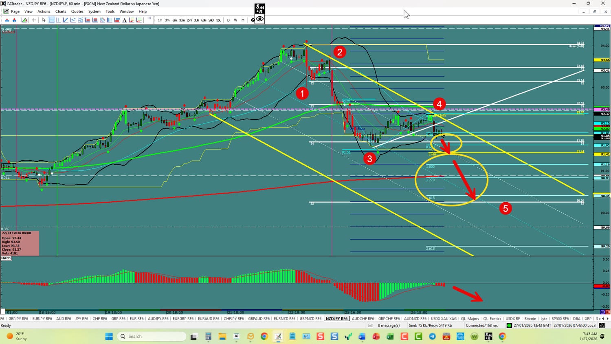Switch to the 240 minute timeframe
611x344 pixels.
pyautogui.click(x=211, y=20)
